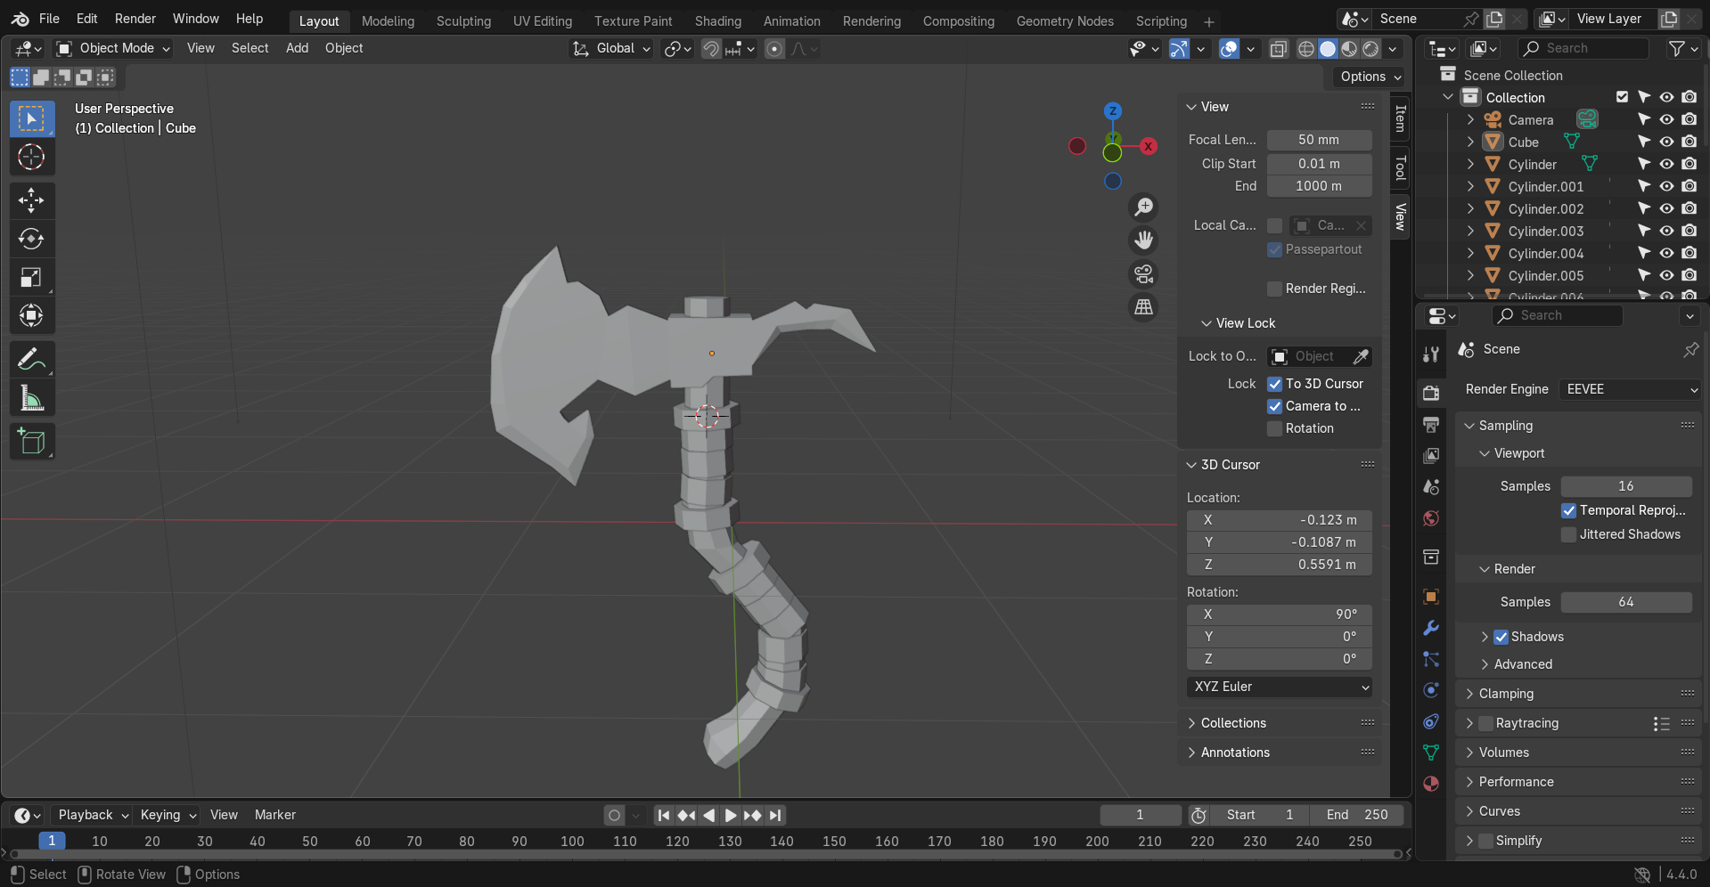The width and height of the screenshot is (1710, 887).
Task: Select the Annotate tool
Action: [x=31, y=359]
